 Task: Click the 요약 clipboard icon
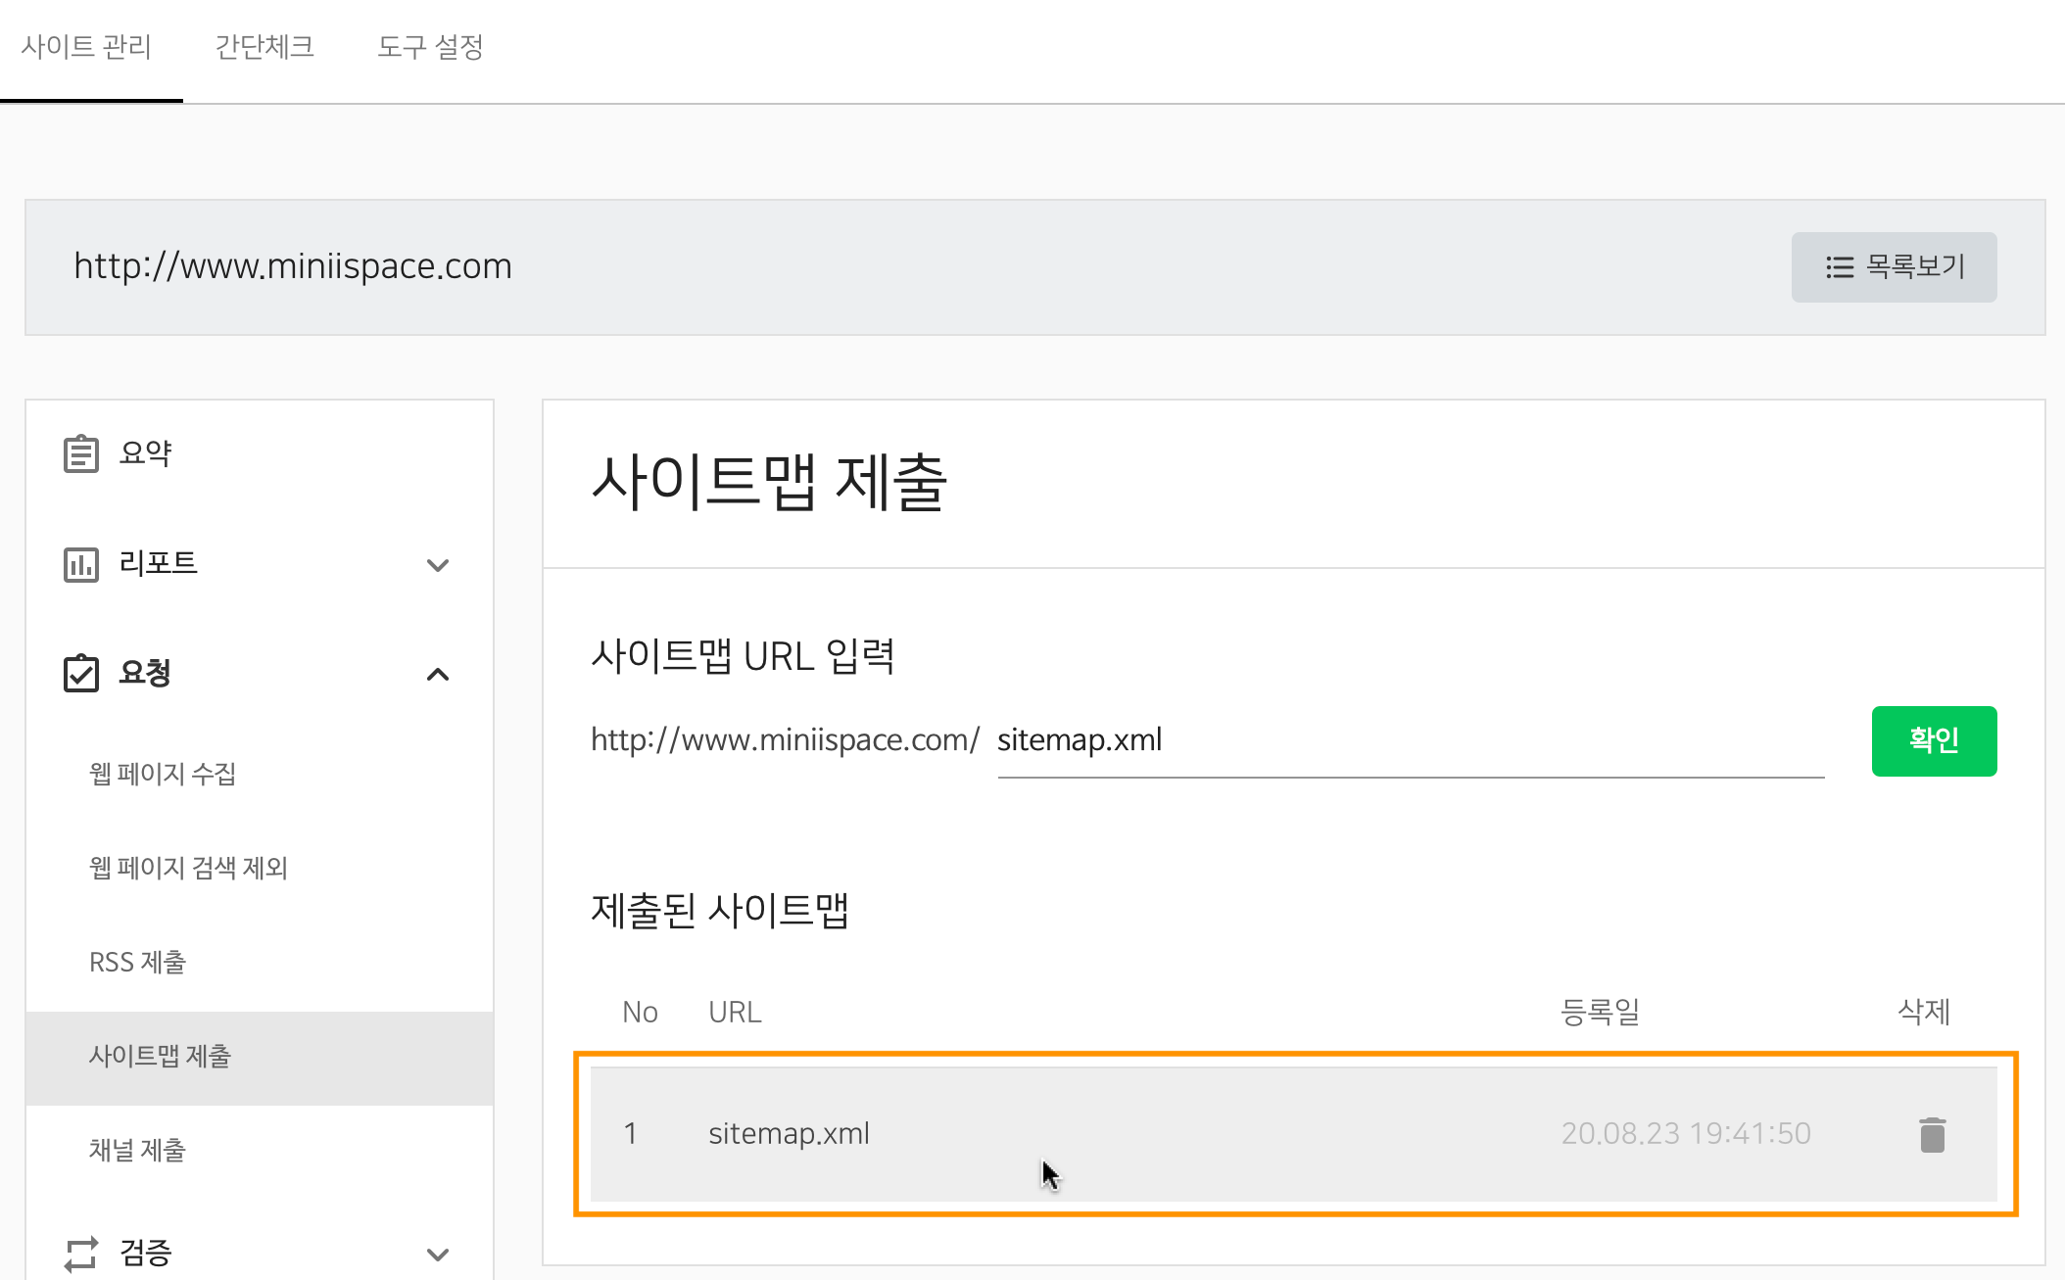(x=81, y=453)
